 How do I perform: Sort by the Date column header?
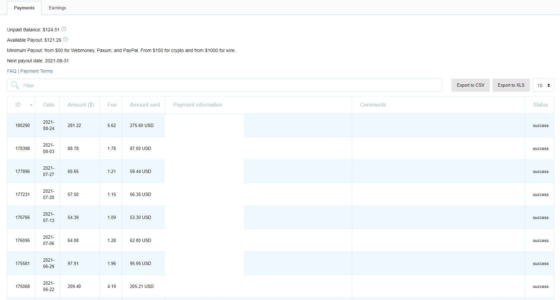pyautogui.click(x=48, y=105)
